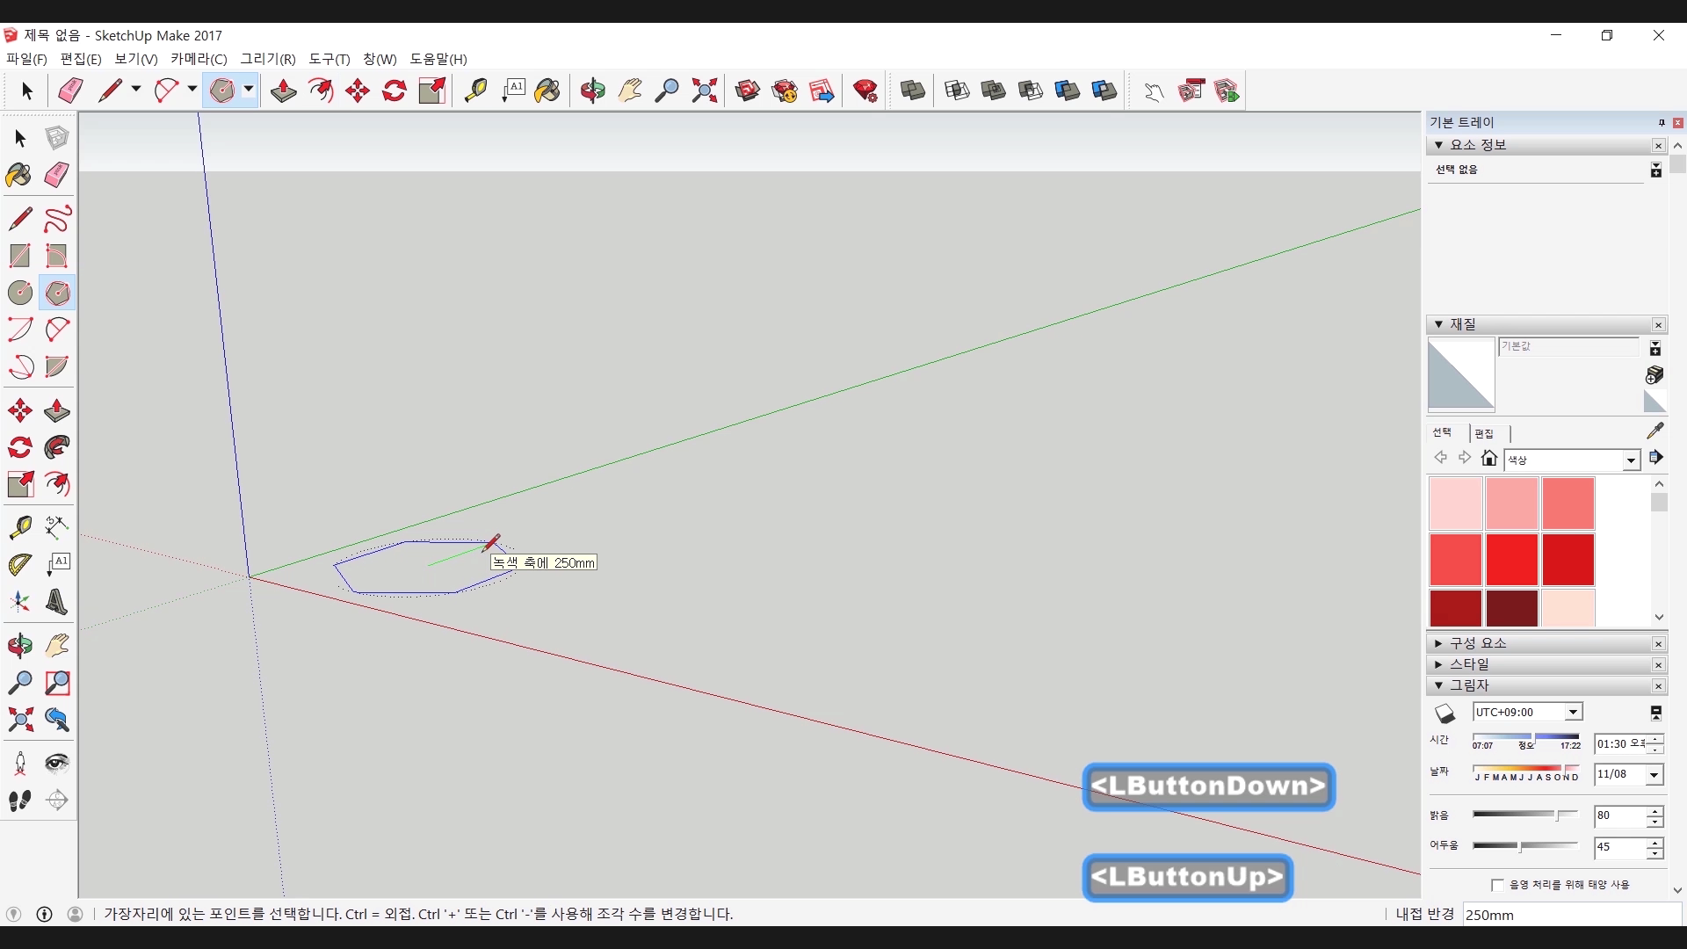The image size is (1687, 949).
Task: Select the Push/Pull tool in top toolbar
Action: pos(283,91)
